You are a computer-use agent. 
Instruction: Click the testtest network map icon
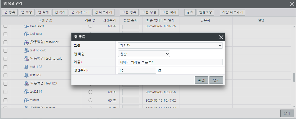click(x=26, y=100)
